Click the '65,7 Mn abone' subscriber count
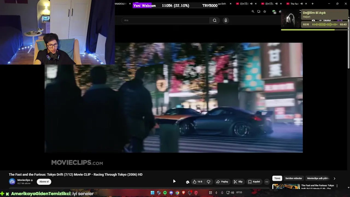 click(x=23, y=183)
